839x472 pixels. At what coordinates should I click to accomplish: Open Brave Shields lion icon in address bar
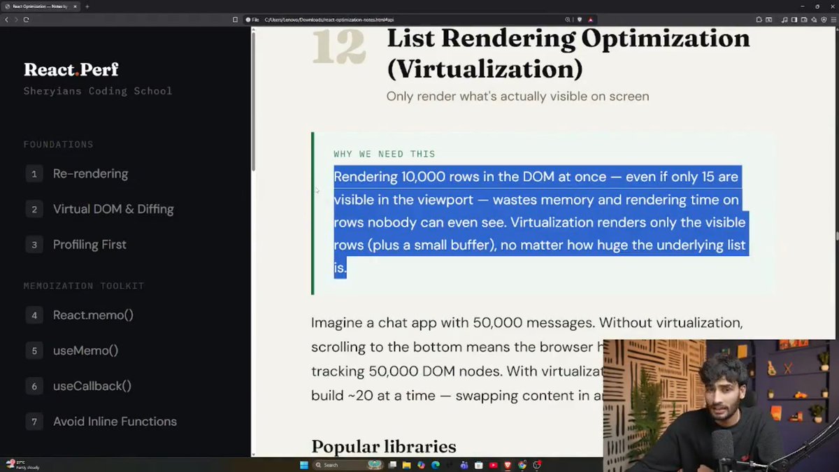tap(579, 20)
